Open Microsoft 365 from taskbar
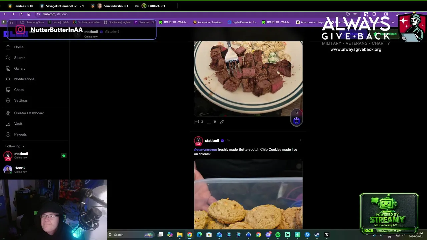The width and height of the screenshot is (427, 240). pyautogui.click(x=170, y=235)
